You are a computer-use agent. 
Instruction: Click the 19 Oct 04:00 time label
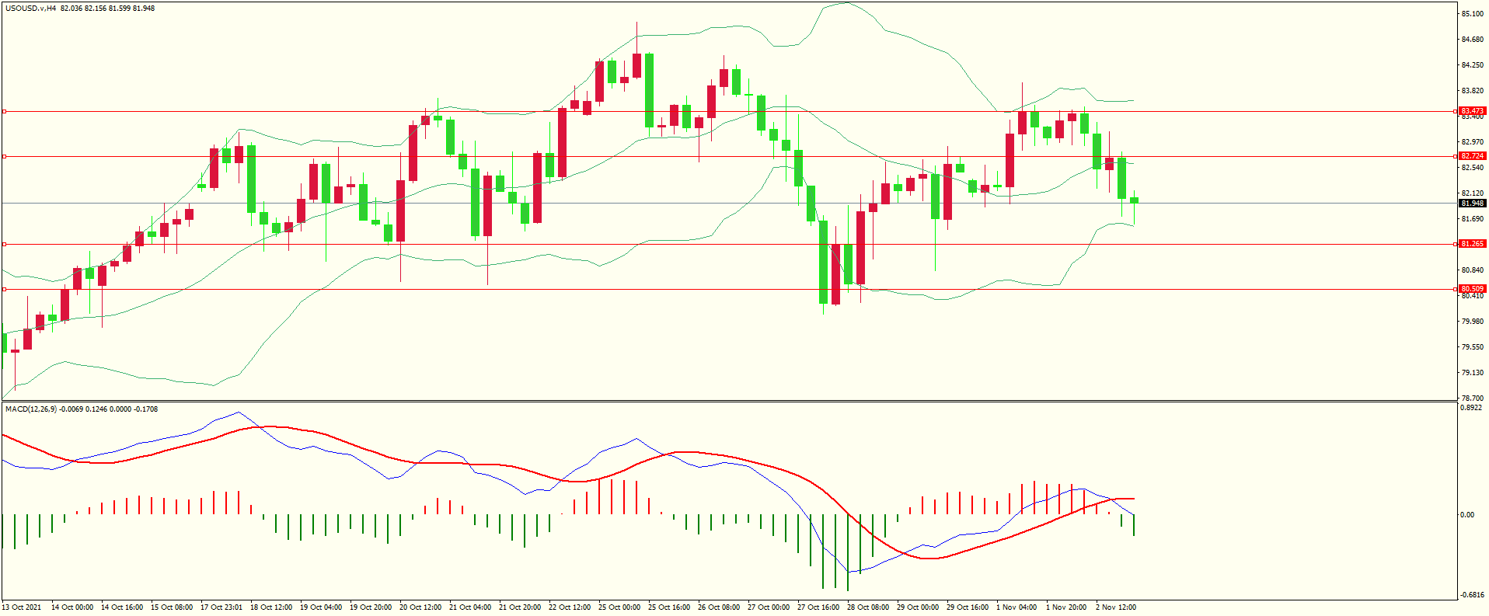321,607
